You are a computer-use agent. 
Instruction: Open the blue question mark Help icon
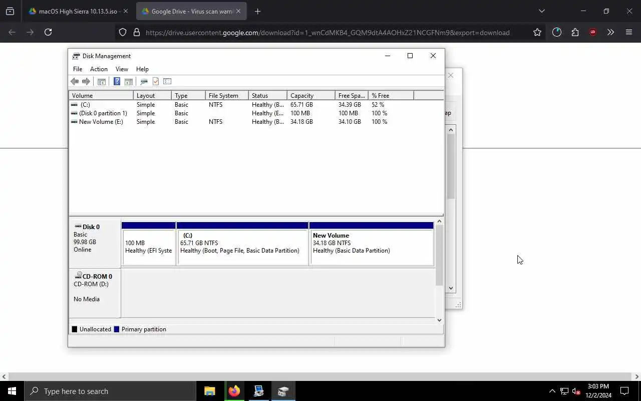click(x=117, y=81)
